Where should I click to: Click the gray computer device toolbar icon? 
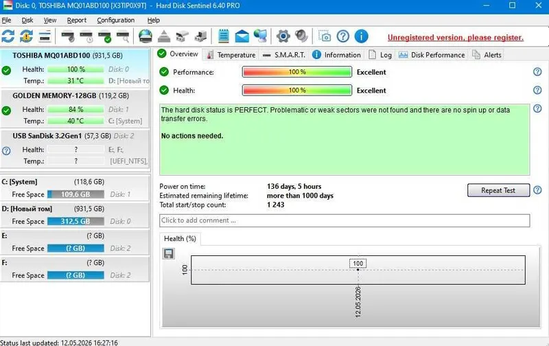pyautogui.click(x=200, y=36)
